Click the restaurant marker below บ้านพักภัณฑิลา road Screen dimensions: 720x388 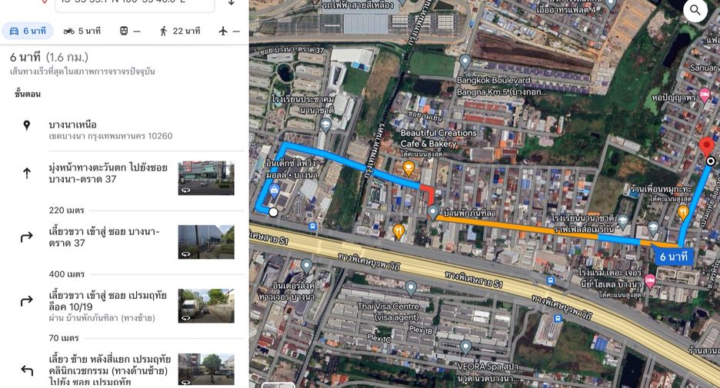[398, 231]
